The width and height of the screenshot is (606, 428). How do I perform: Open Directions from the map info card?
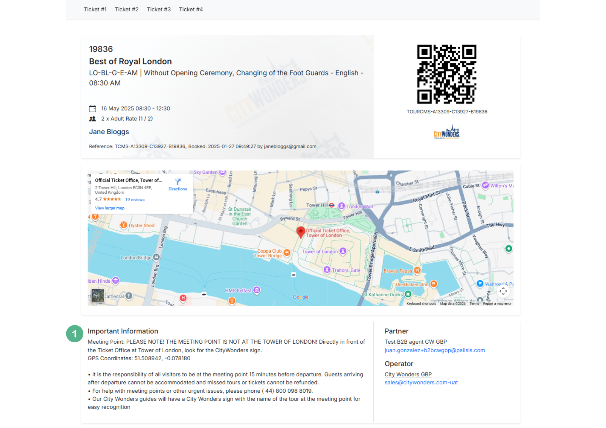pos(178,185)
